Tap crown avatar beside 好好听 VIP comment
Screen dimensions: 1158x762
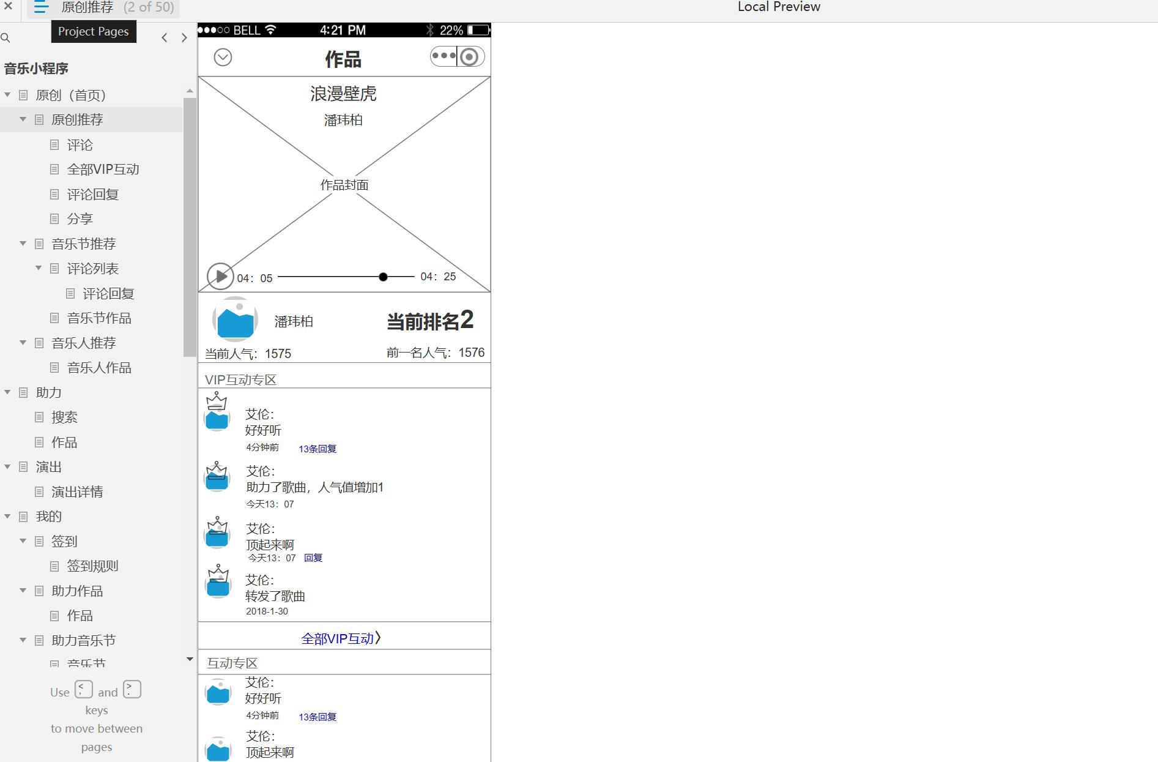click(217, 413)
